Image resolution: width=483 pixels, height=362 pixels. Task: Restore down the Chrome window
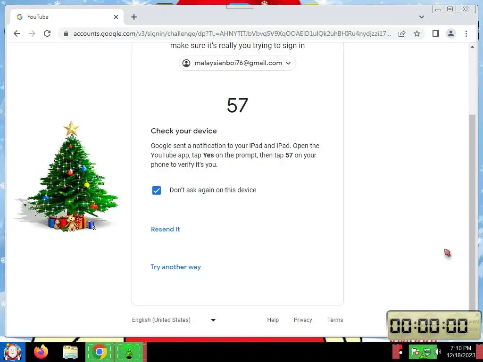point(450,9)
